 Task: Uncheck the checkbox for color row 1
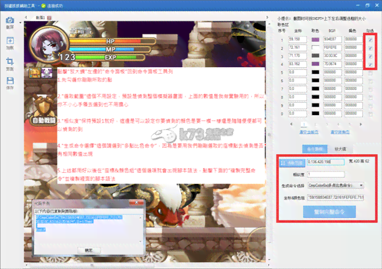point(370,40)
